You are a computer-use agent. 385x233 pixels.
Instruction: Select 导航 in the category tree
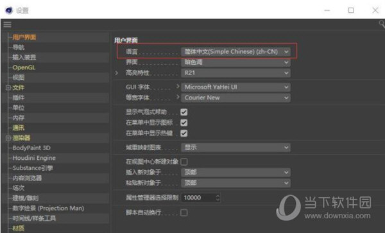point(19,47)
